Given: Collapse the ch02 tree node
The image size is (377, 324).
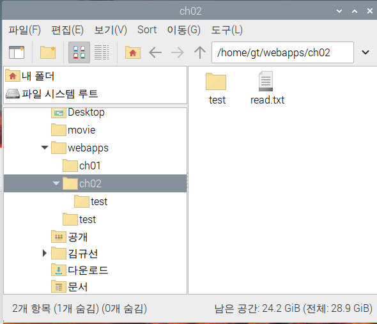Looking at the screenshot, I should click(56, 183).
